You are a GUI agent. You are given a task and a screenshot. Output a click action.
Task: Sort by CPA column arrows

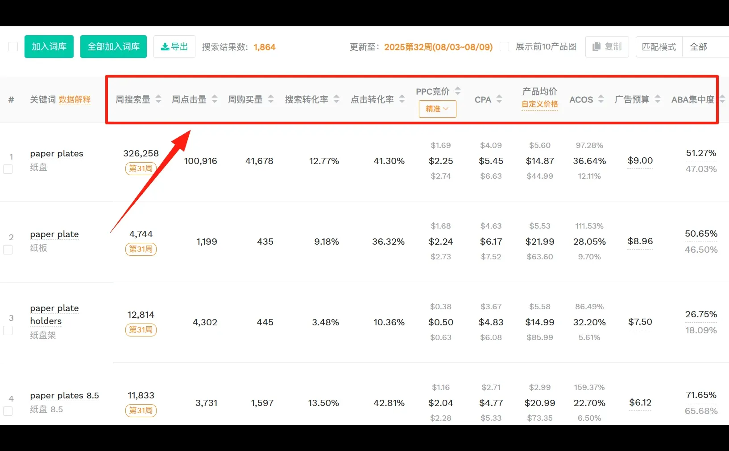499,99
